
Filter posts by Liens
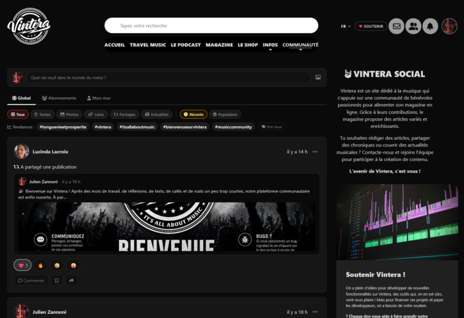(96, 115)
